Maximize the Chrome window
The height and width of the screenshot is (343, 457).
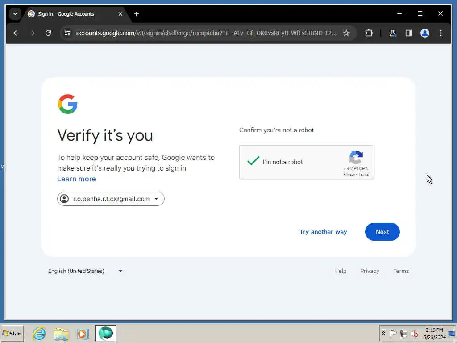[420, 13]
